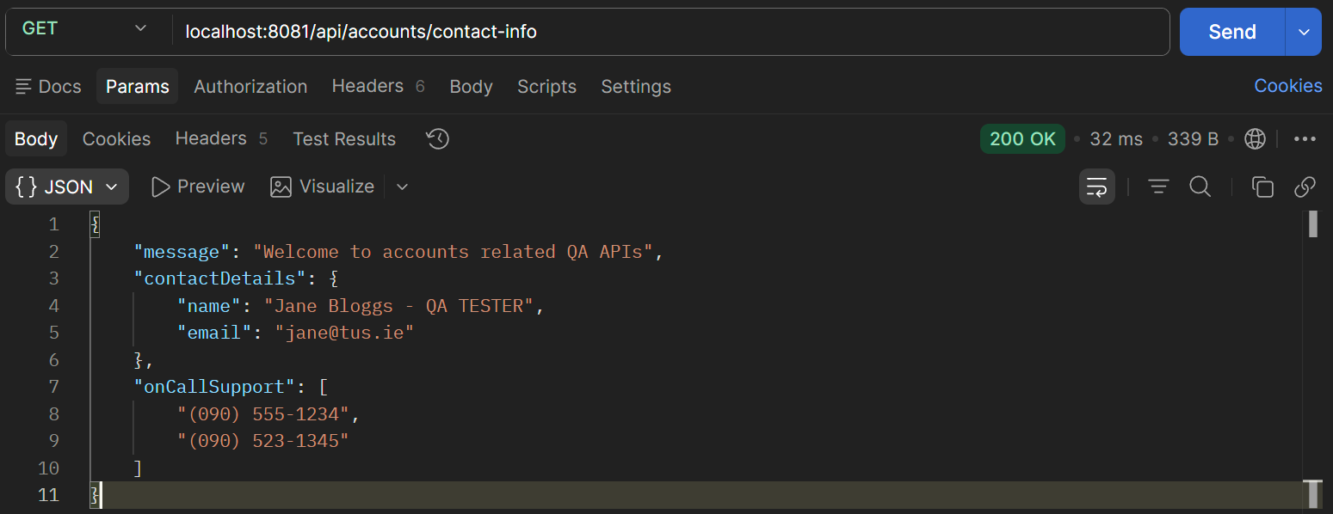Select the response Body tab
Screen dimensions: 1333x514
click(36, 139)
